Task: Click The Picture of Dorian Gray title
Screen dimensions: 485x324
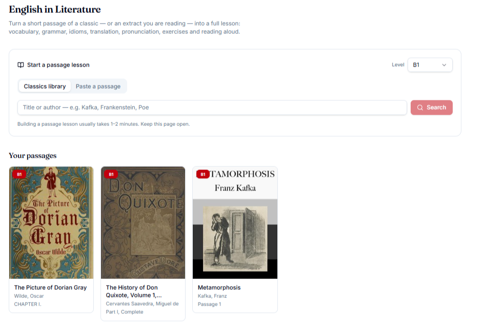Action: click(x=50, y=288)
